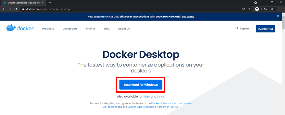Click the Docker Desktop heading text

pyautogui.click(x=141, y=54)
